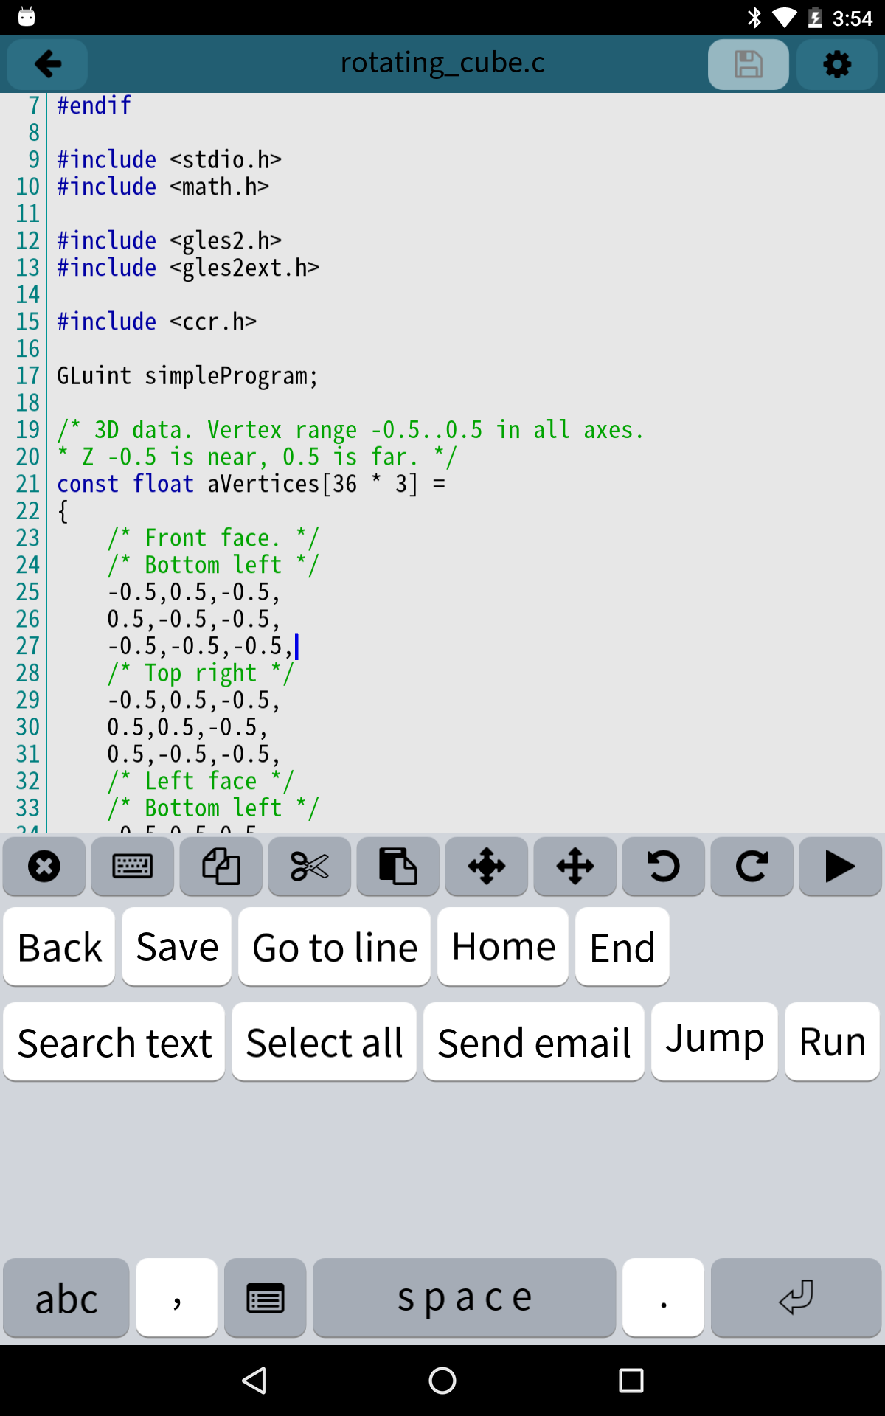Tap Send email button
885x1416 pixels.
tap(534, 1042)
